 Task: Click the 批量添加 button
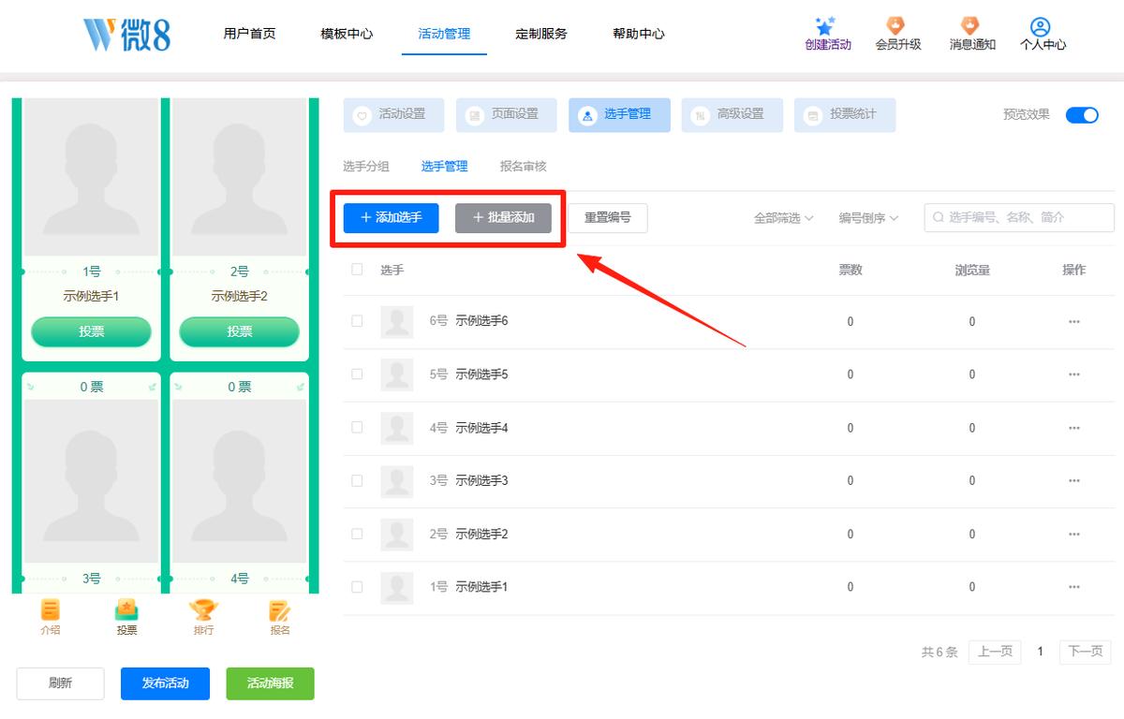[x=504, y=218]
